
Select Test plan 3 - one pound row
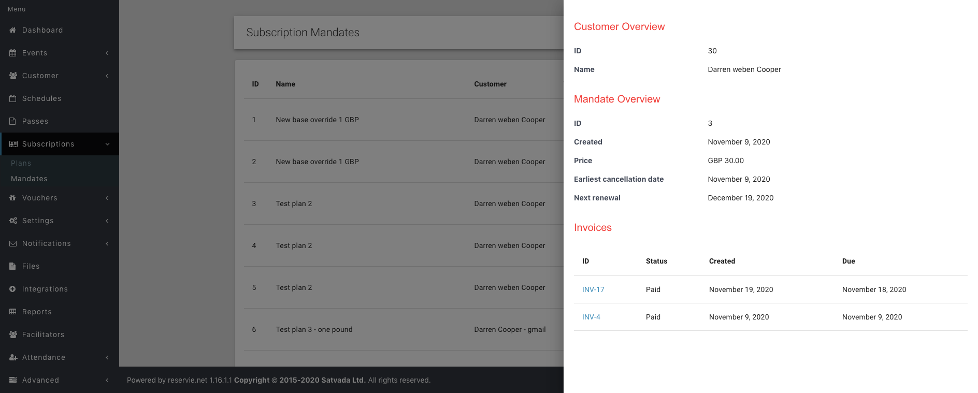(404, 329)
